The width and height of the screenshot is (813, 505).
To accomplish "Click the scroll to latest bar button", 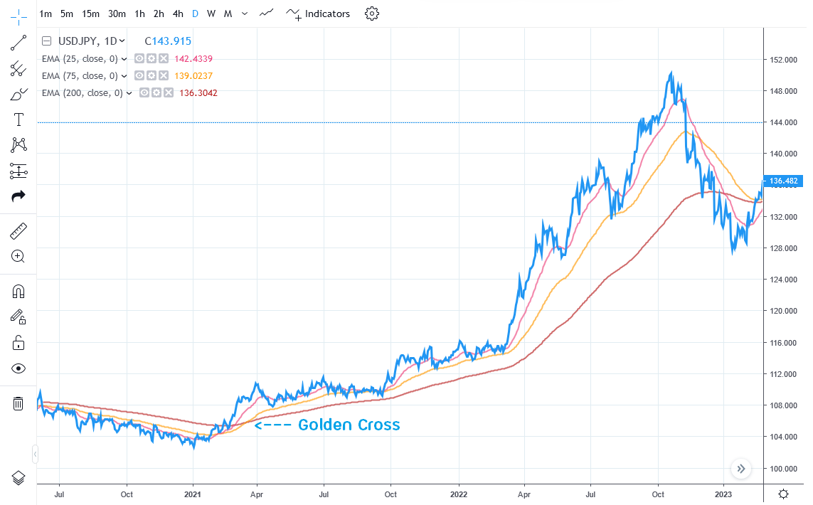I will pos(740,469).
